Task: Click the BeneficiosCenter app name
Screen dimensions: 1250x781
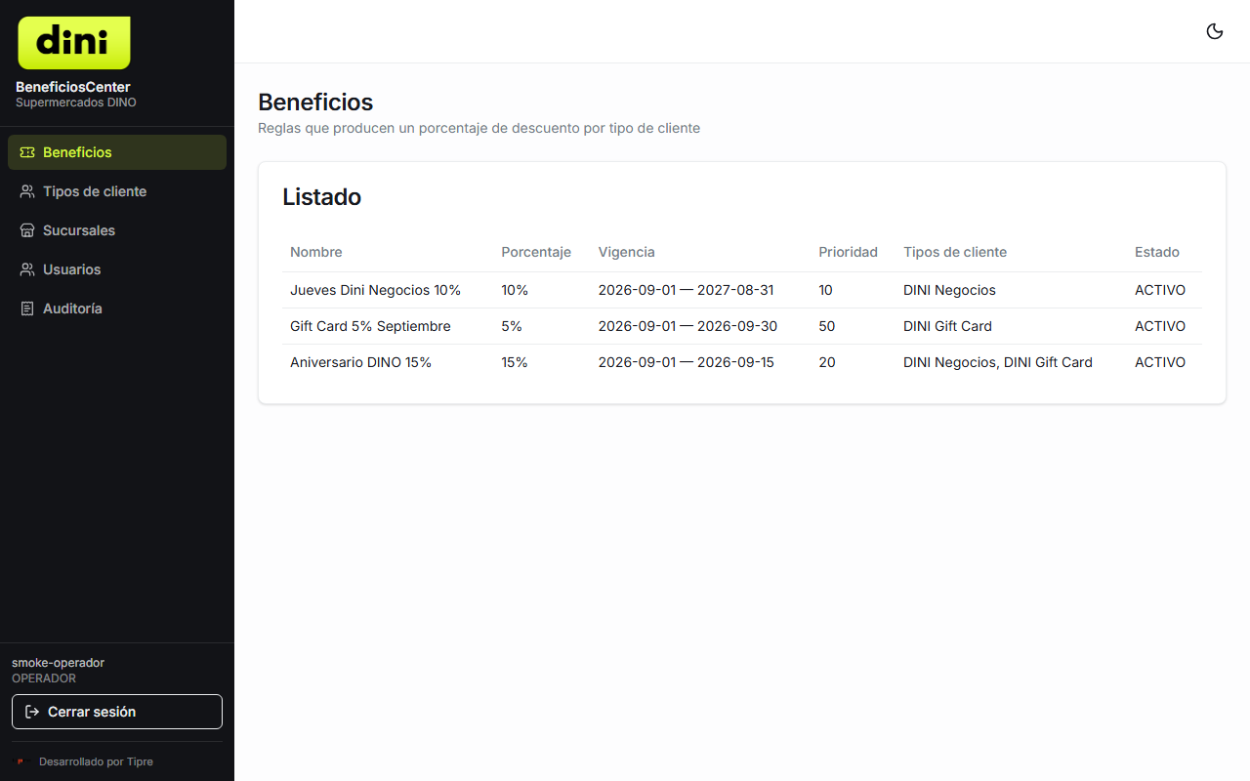Action: pos(73,87)
